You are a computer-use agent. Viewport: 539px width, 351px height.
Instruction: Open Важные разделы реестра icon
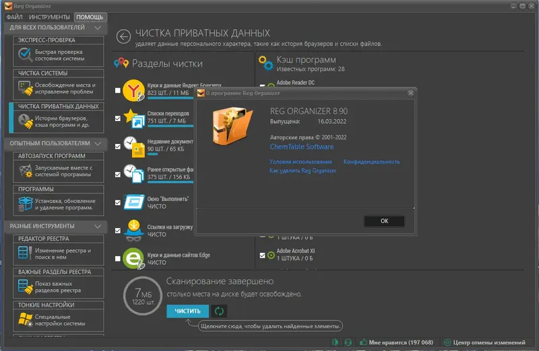click(x=26, y=286)
